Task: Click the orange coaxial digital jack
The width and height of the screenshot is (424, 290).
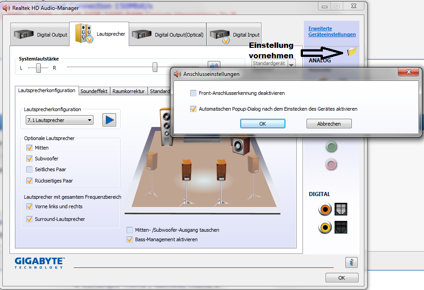Action: [325, 209]
